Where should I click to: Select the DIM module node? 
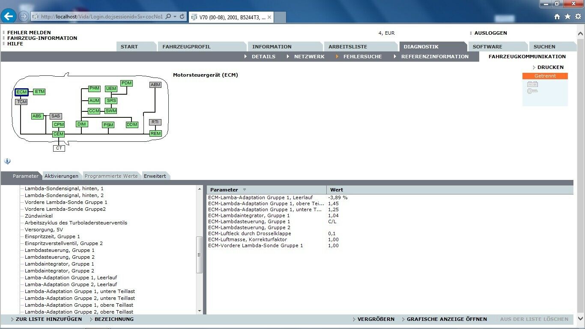(x=81, y=124)
